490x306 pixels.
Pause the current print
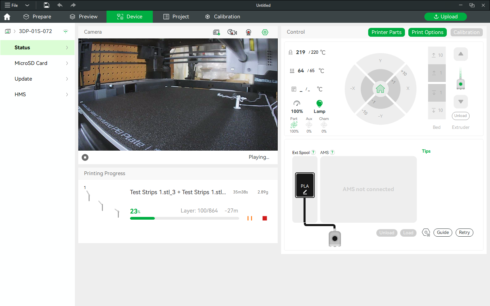[250, 218]
